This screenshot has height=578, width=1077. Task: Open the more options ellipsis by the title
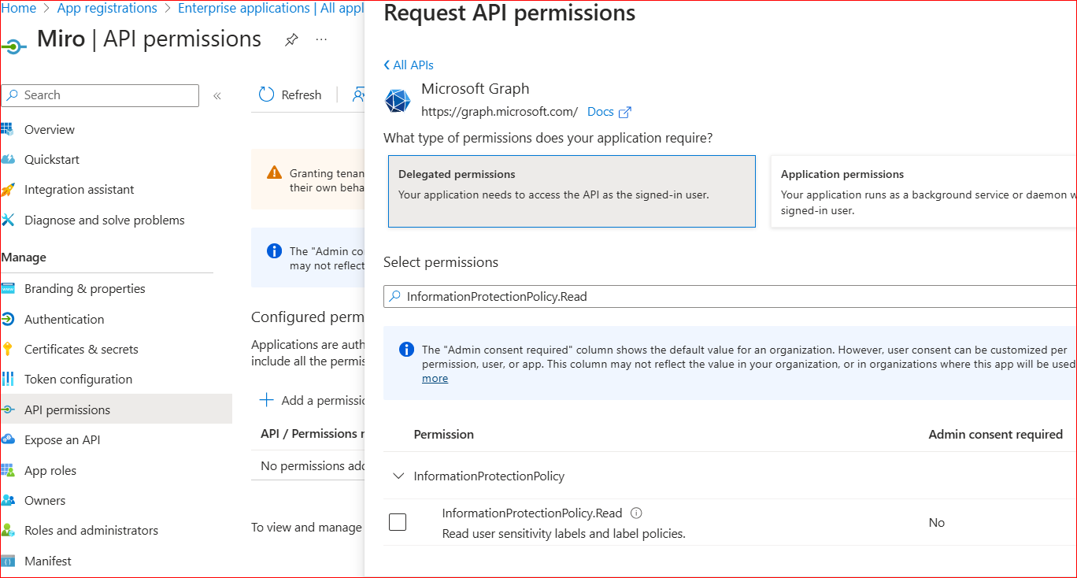pos(321,39)
